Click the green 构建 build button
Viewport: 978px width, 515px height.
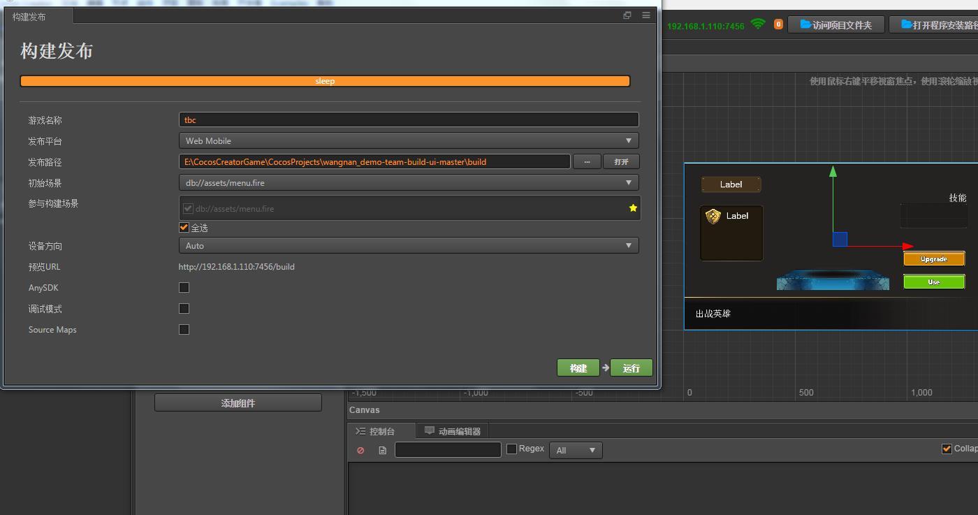578,368
